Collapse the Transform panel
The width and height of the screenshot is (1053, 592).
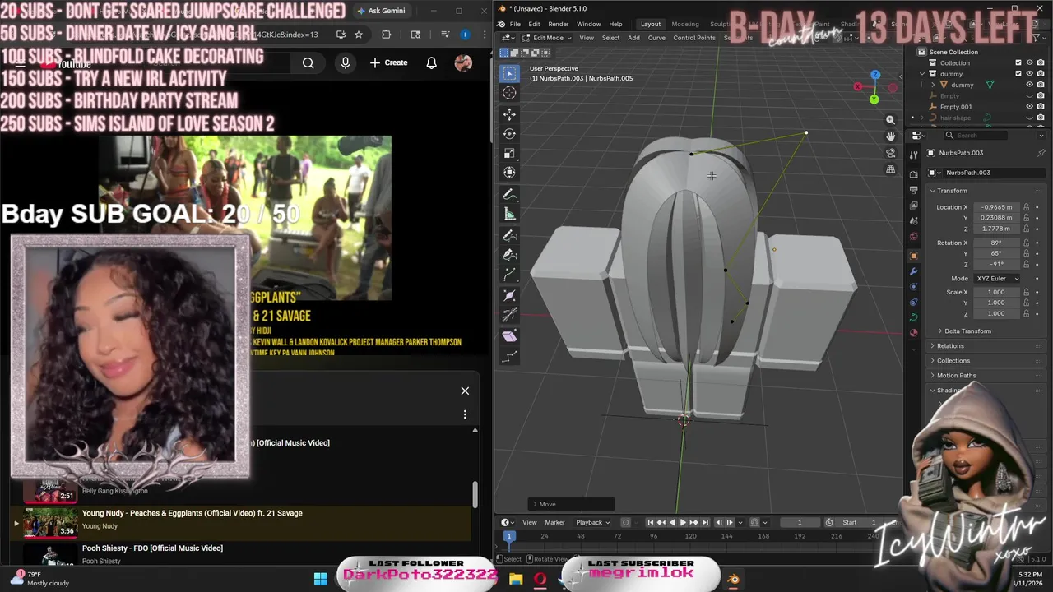click(x=952, y=191)
